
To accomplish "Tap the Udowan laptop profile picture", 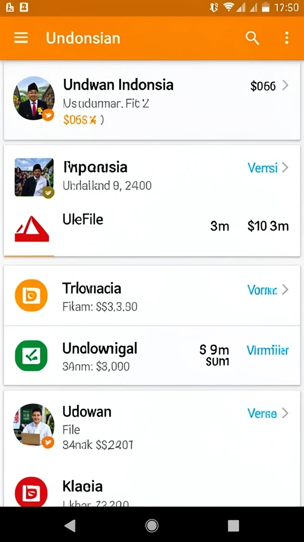I will pos(34,424).
